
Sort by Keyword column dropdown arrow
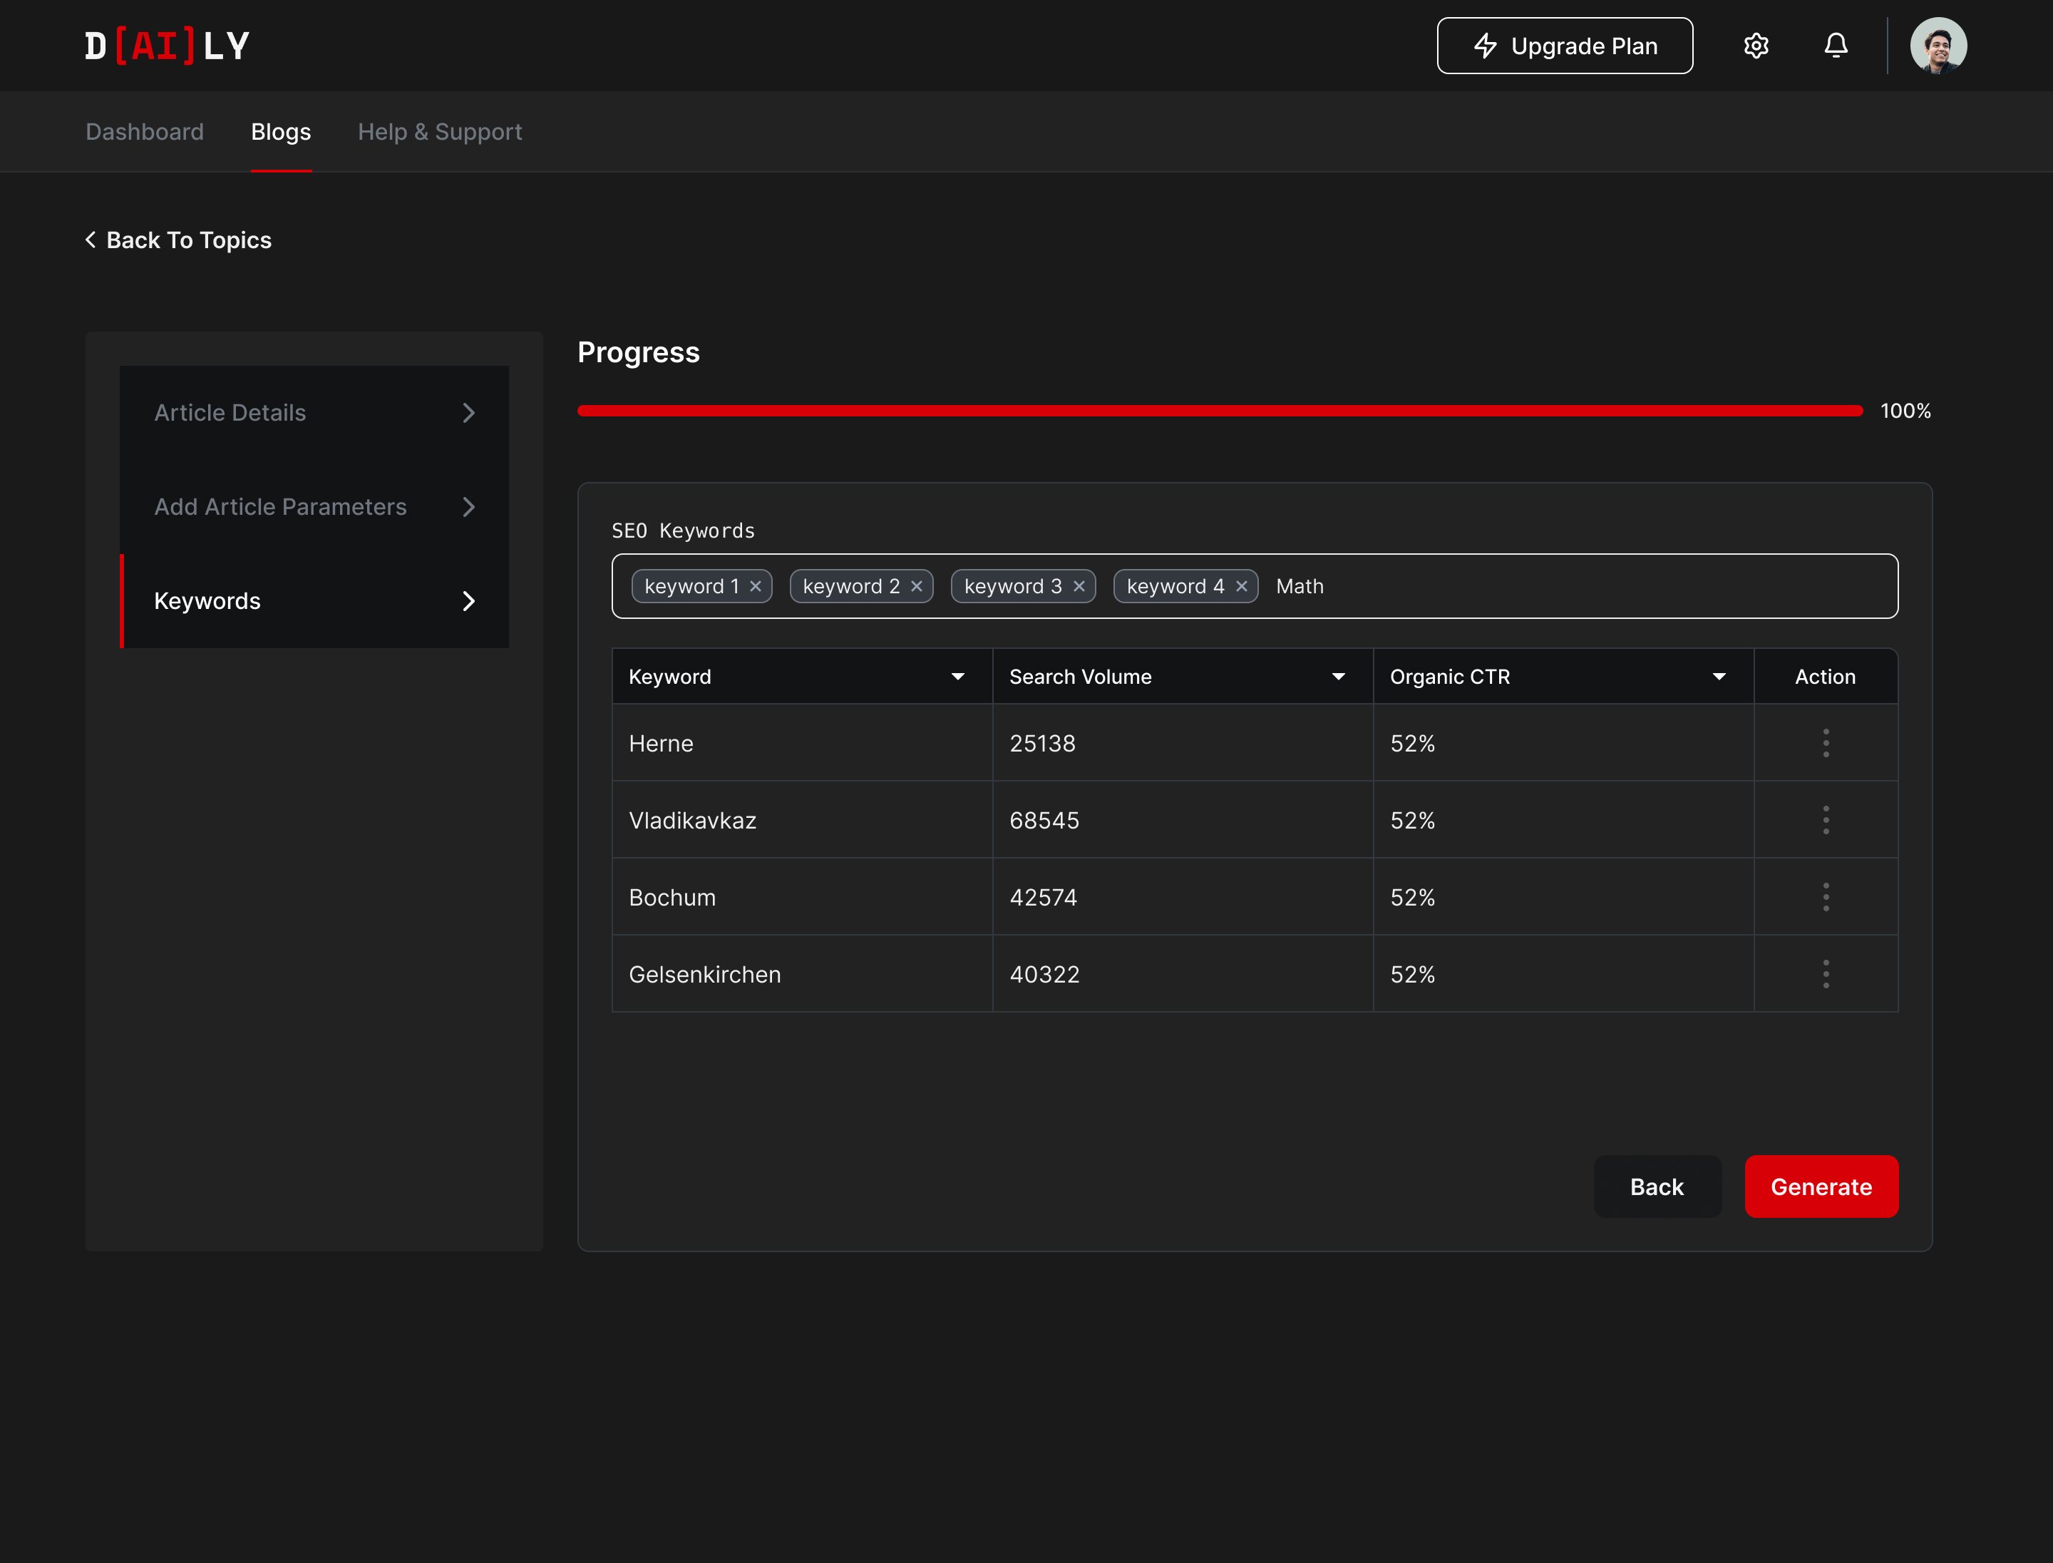pyautogui.click(x=957, y=677)
